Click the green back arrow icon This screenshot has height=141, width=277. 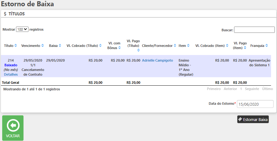tap(13, 126)
